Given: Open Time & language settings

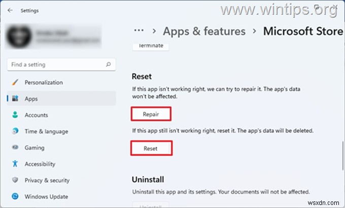Looking at the screenshot, I should [x=61, y=131].
